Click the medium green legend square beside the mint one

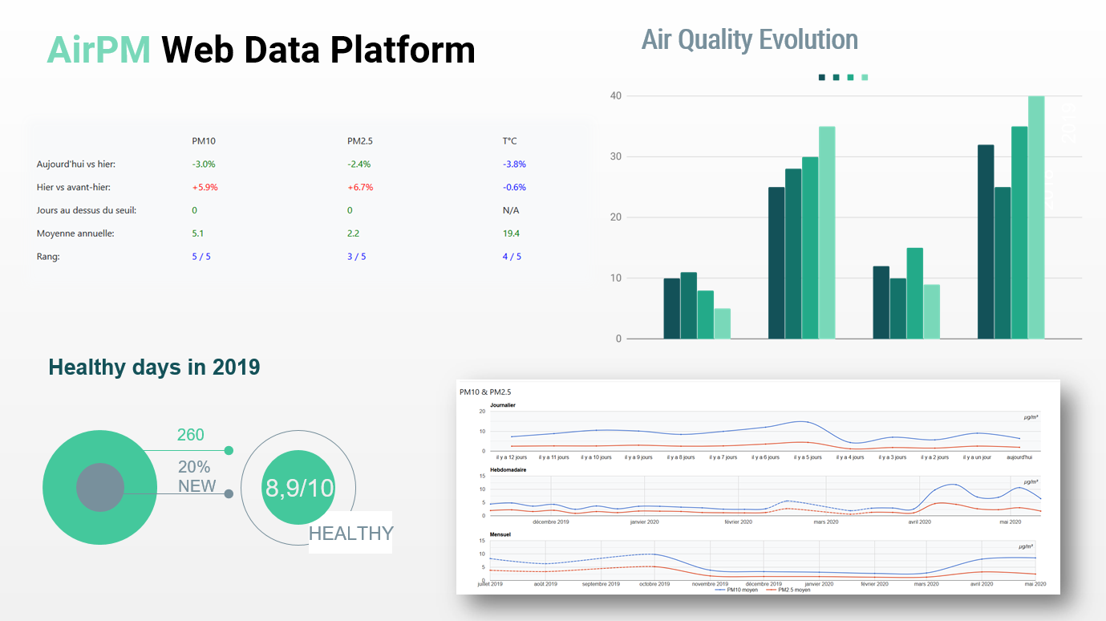point(850,78)
